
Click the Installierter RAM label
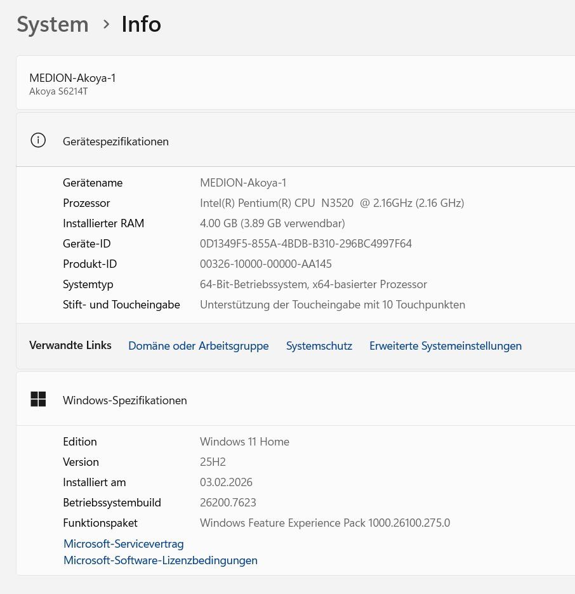pos(103,223)
